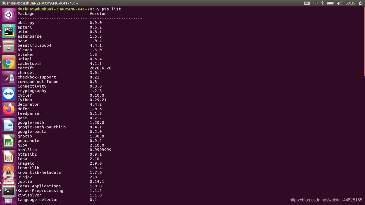Open the keyboard input indicator
This screenshot has height=205, width=365.
[x=307, y=3]
